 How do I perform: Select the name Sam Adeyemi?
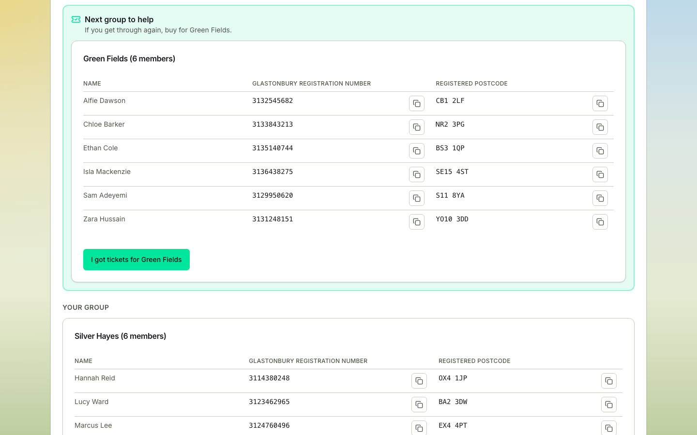pyautogui.click(x=105, y=195)
